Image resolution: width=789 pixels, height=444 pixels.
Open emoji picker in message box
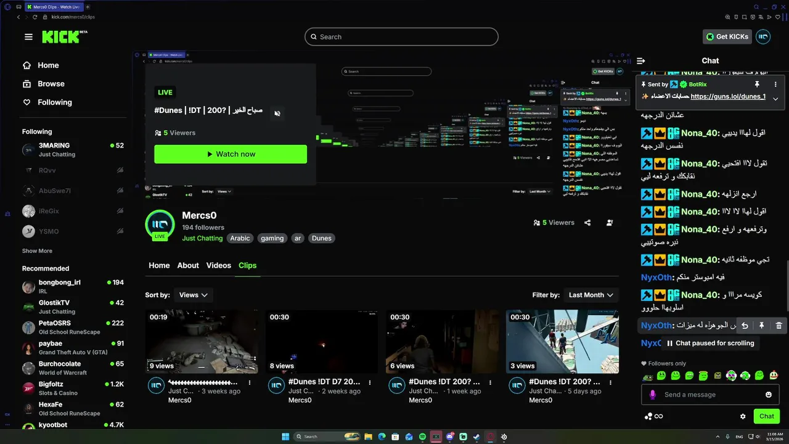[x=769, y=395]
